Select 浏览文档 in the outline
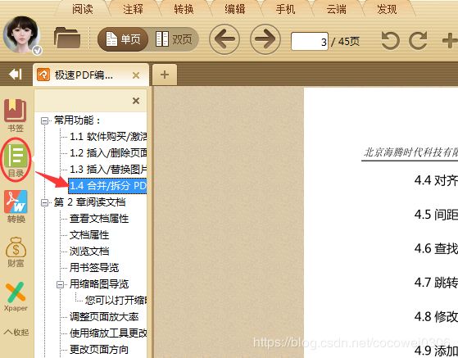The image size is (458, 358). pyautogui.click(x=89, y=252)
